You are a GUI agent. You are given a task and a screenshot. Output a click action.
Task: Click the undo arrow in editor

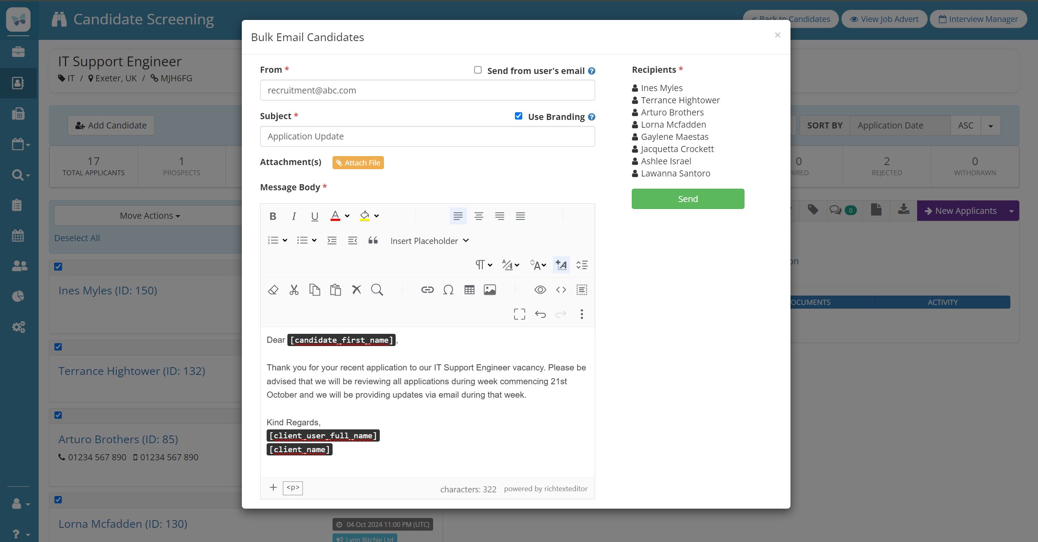click(540, 314)
